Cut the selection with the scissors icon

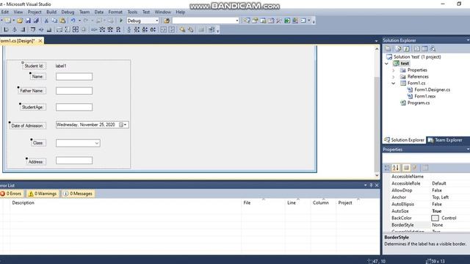(46, 21)
